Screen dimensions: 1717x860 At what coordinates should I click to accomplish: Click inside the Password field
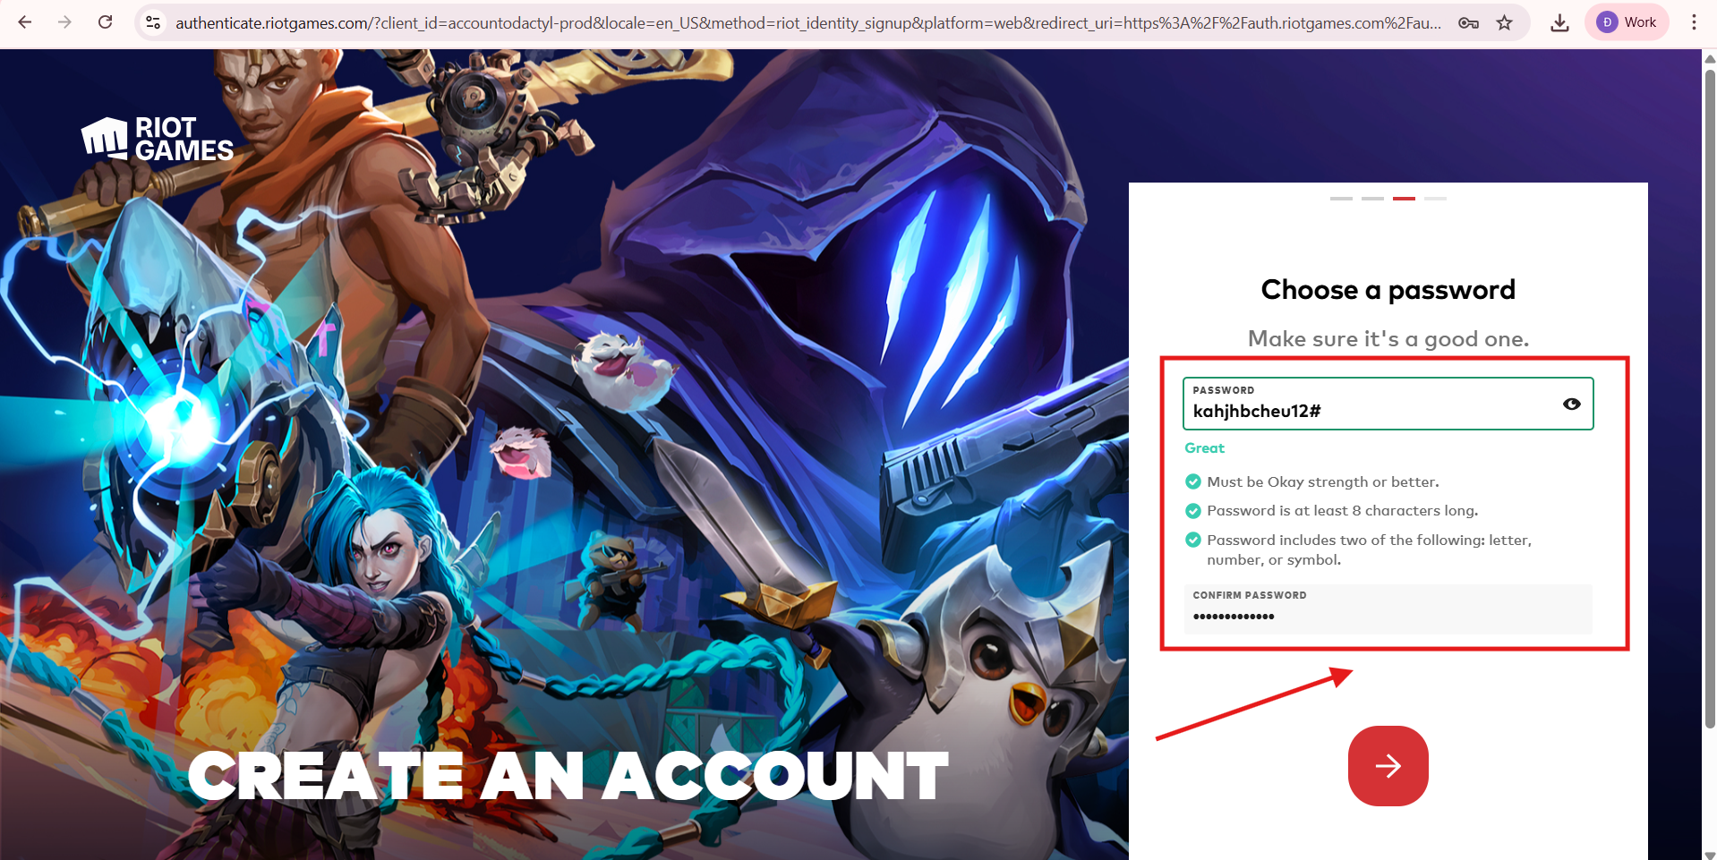point(1388,404)
